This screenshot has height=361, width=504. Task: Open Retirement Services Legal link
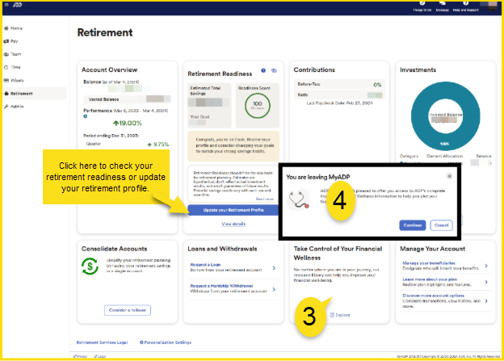[102, 342]
